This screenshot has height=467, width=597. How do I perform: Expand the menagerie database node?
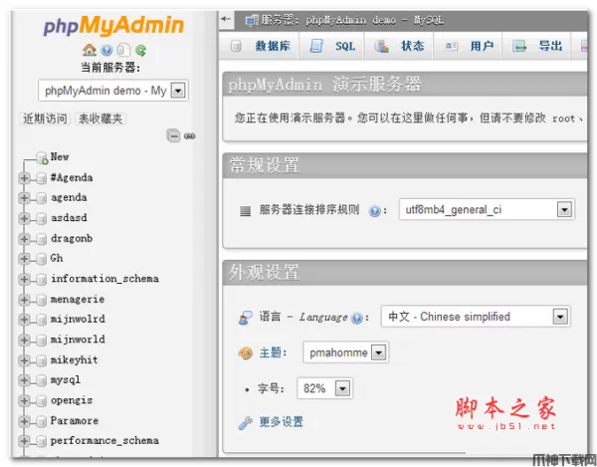[x=24, y=300]
